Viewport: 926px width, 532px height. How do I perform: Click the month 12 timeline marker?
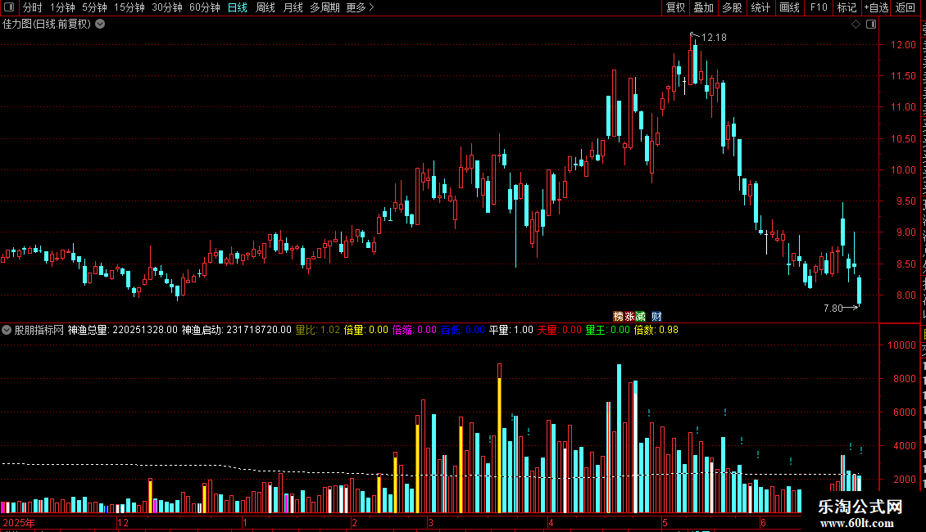[x=123, y=523]
